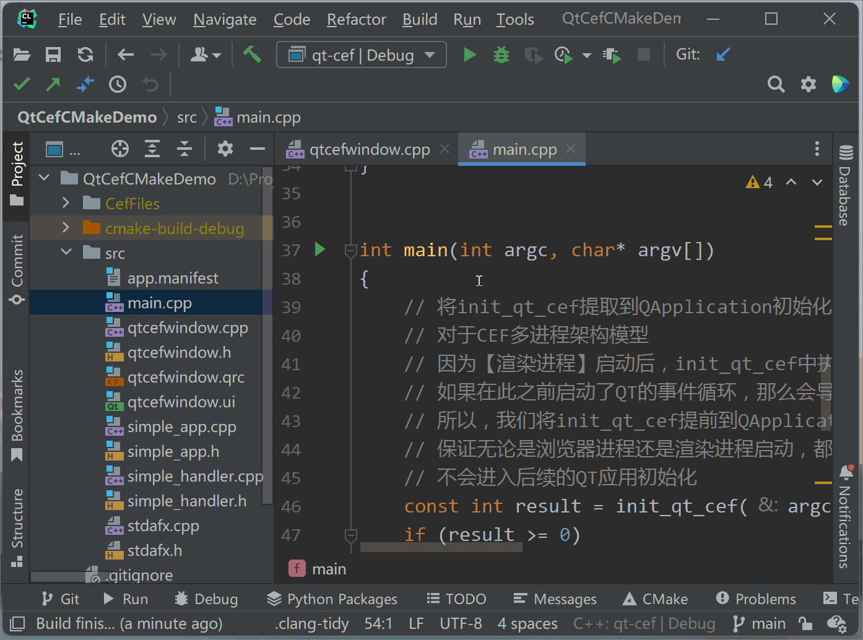Viewport: 863px width, 640px height.
Task: Toggle the Structure tool window
Action: [x=17, y=528]
